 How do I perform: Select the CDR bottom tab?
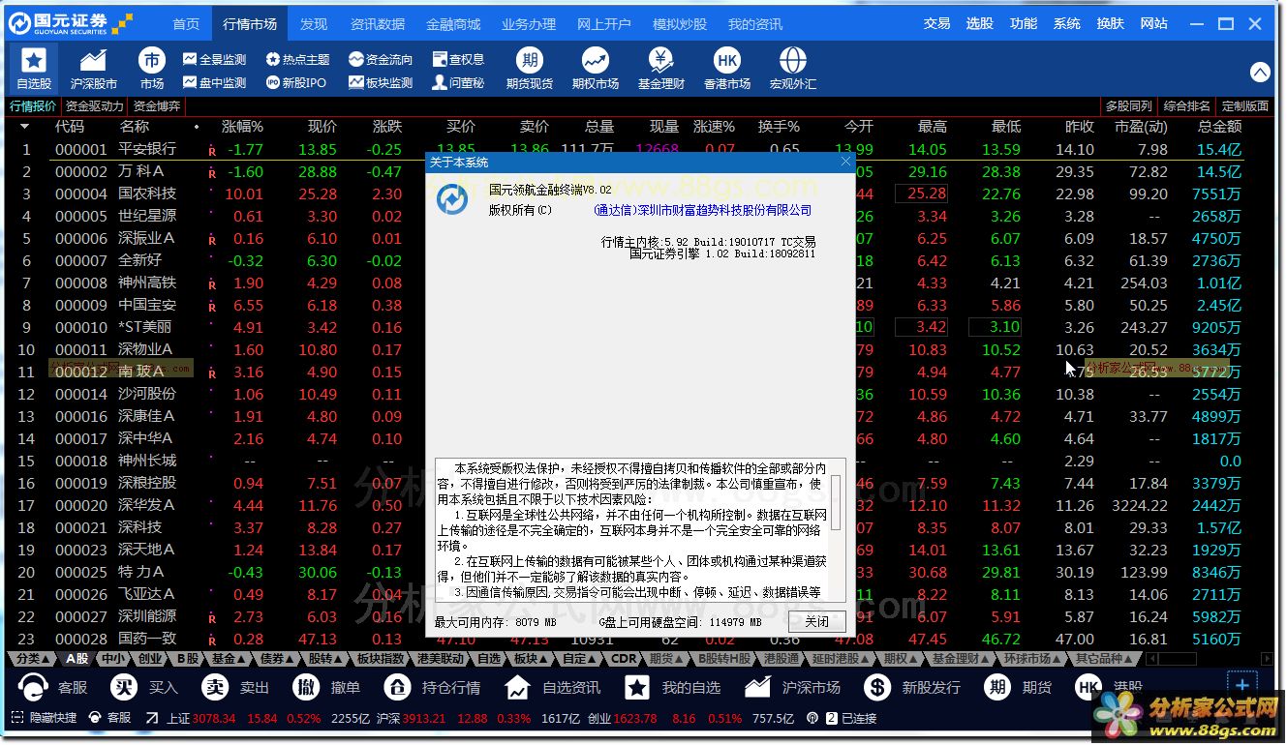tap(625, 659)
